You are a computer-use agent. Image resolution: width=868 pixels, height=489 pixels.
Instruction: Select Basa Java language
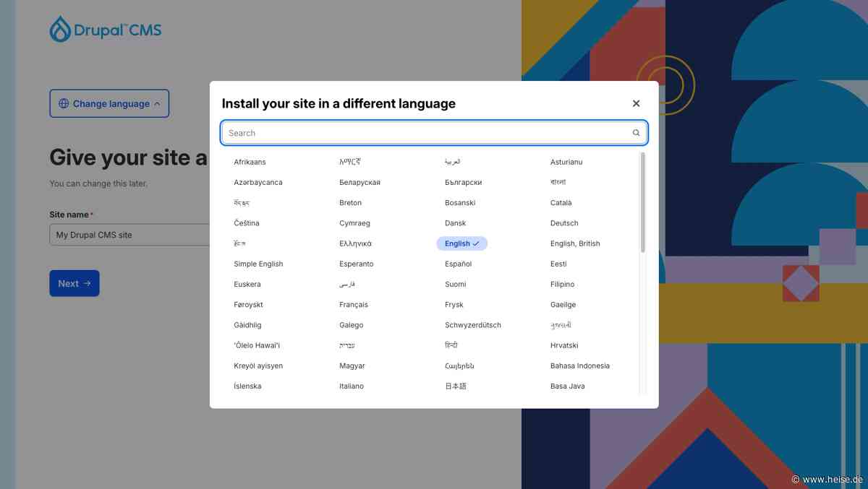567,386
